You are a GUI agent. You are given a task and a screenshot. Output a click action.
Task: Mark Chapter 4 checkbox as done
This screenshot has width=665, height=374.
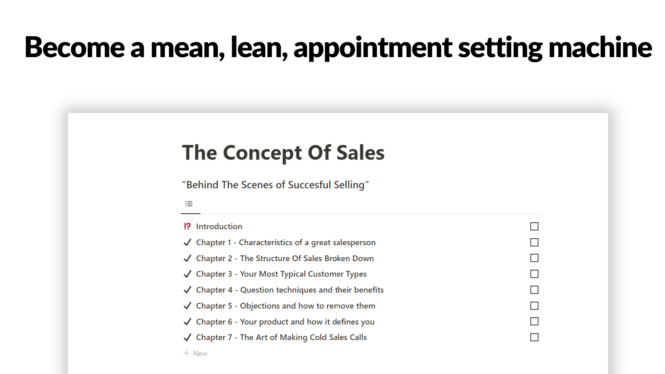pos(534,290)
